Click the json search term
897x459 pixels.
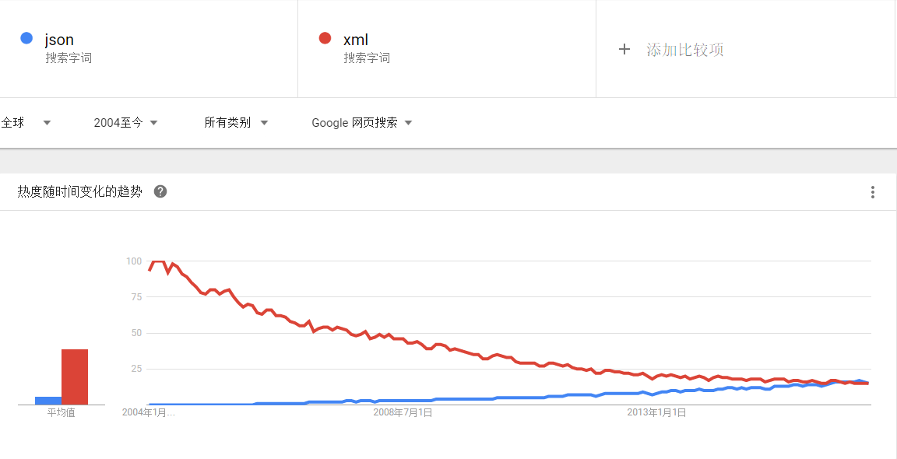[59, 40]
